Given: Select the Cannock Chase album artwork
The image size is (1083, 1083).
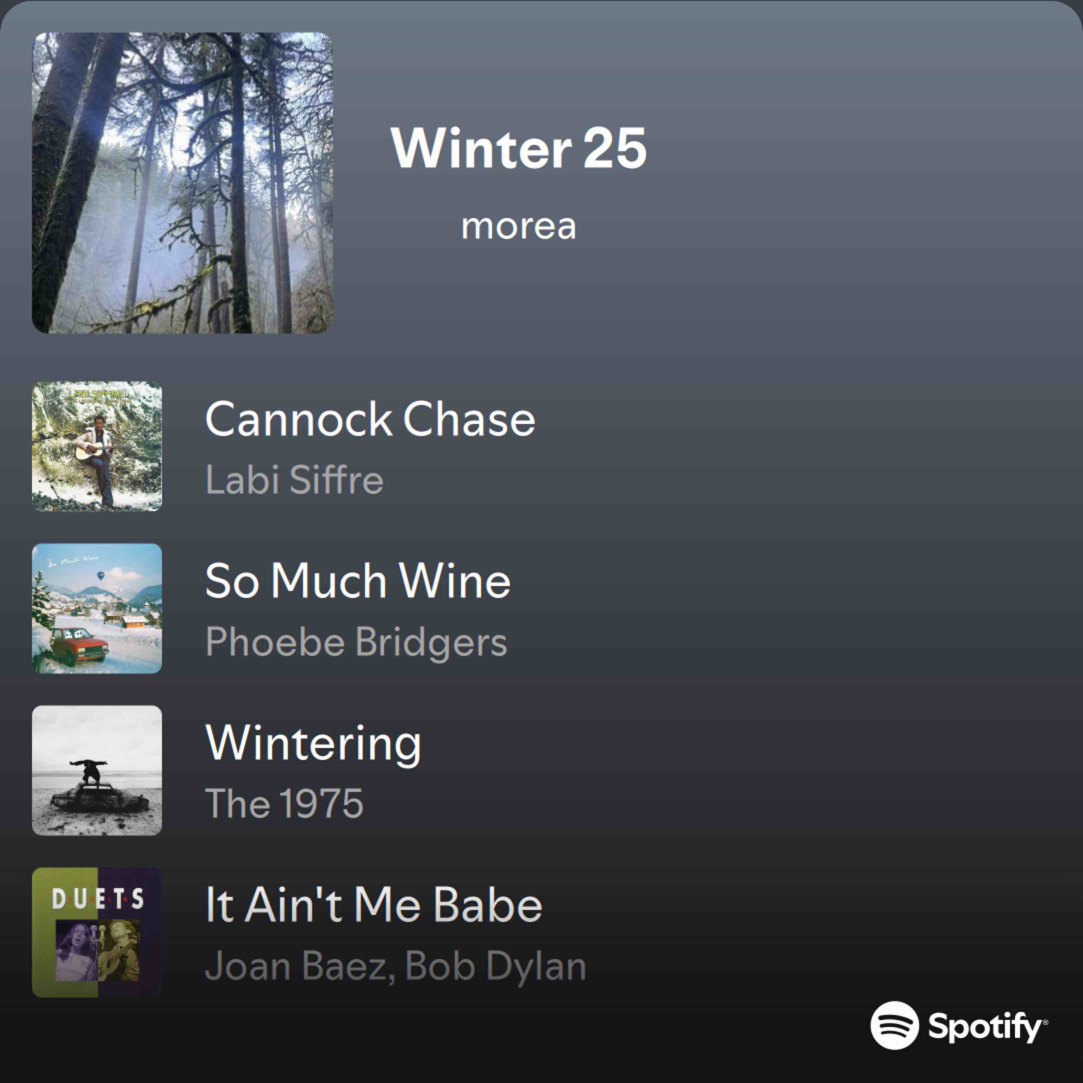Looking at the screenshot, I should point(97,446).
